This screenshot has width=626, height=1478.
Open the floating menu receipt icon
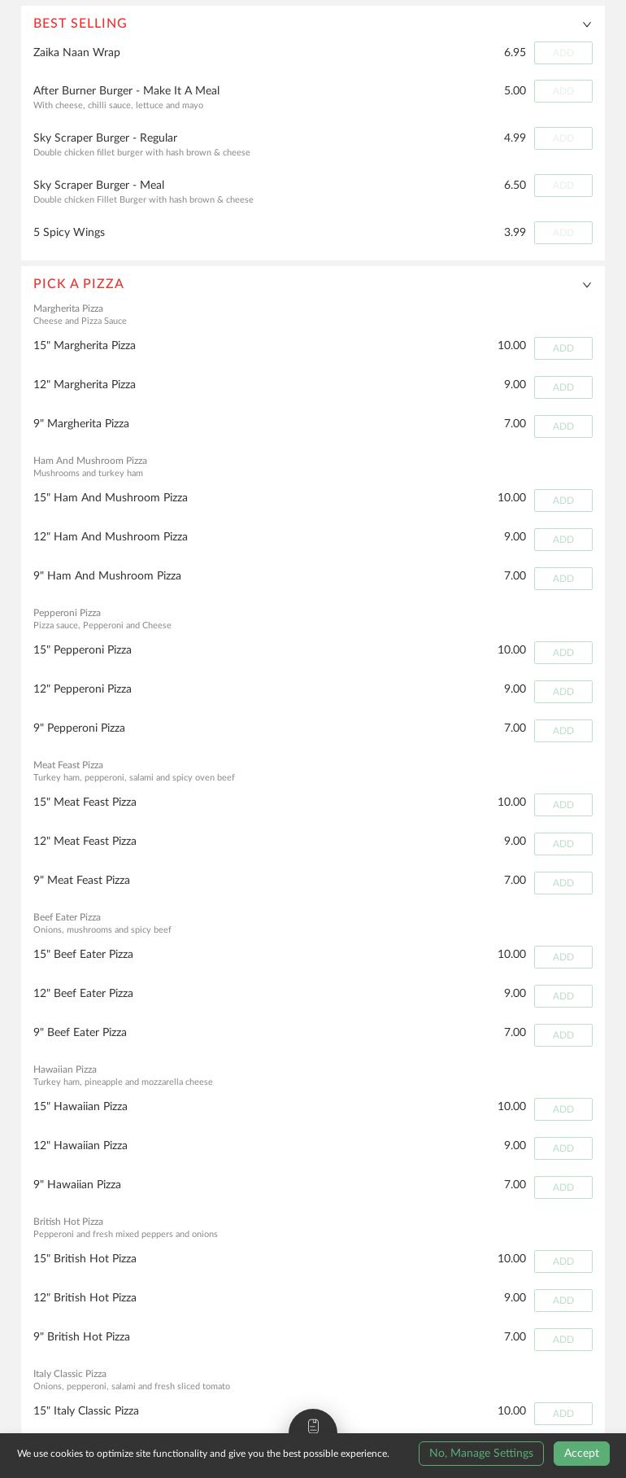313,1425
